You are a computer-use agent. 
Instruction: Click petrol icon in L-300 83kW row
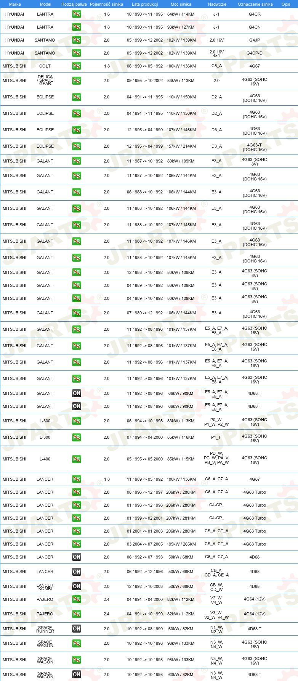click(77, 421)
